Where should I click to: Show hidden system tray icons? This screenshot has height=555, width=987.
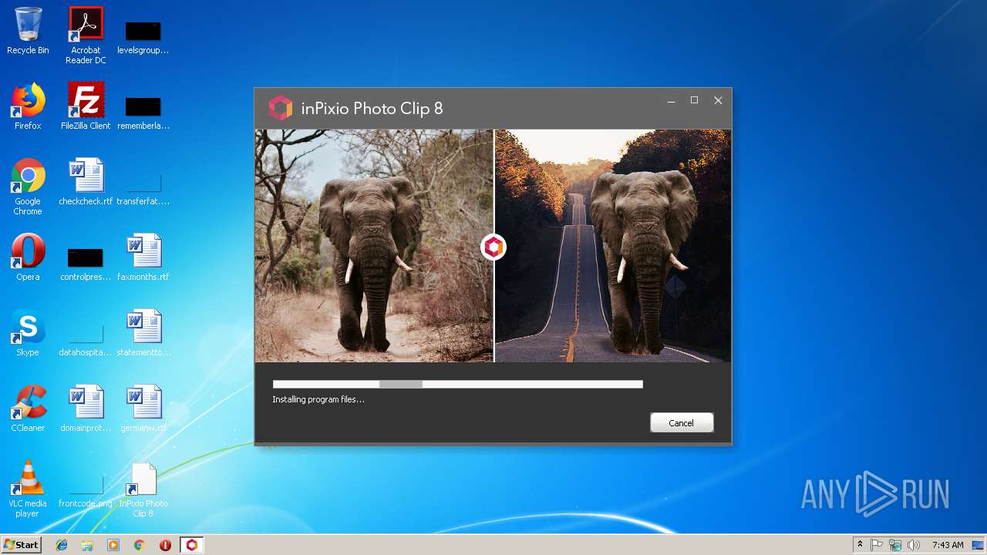[x=860, y=545]
